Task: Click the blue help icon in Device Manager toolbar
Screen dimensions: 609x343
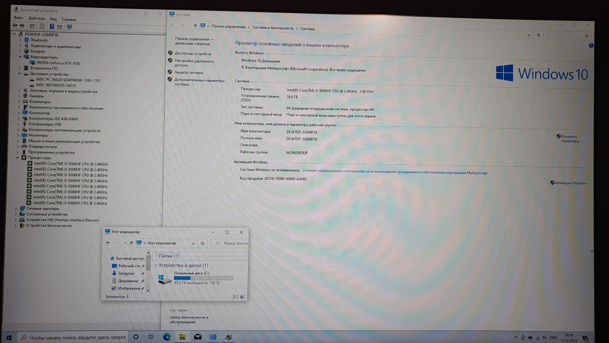Action: point(52,26)
